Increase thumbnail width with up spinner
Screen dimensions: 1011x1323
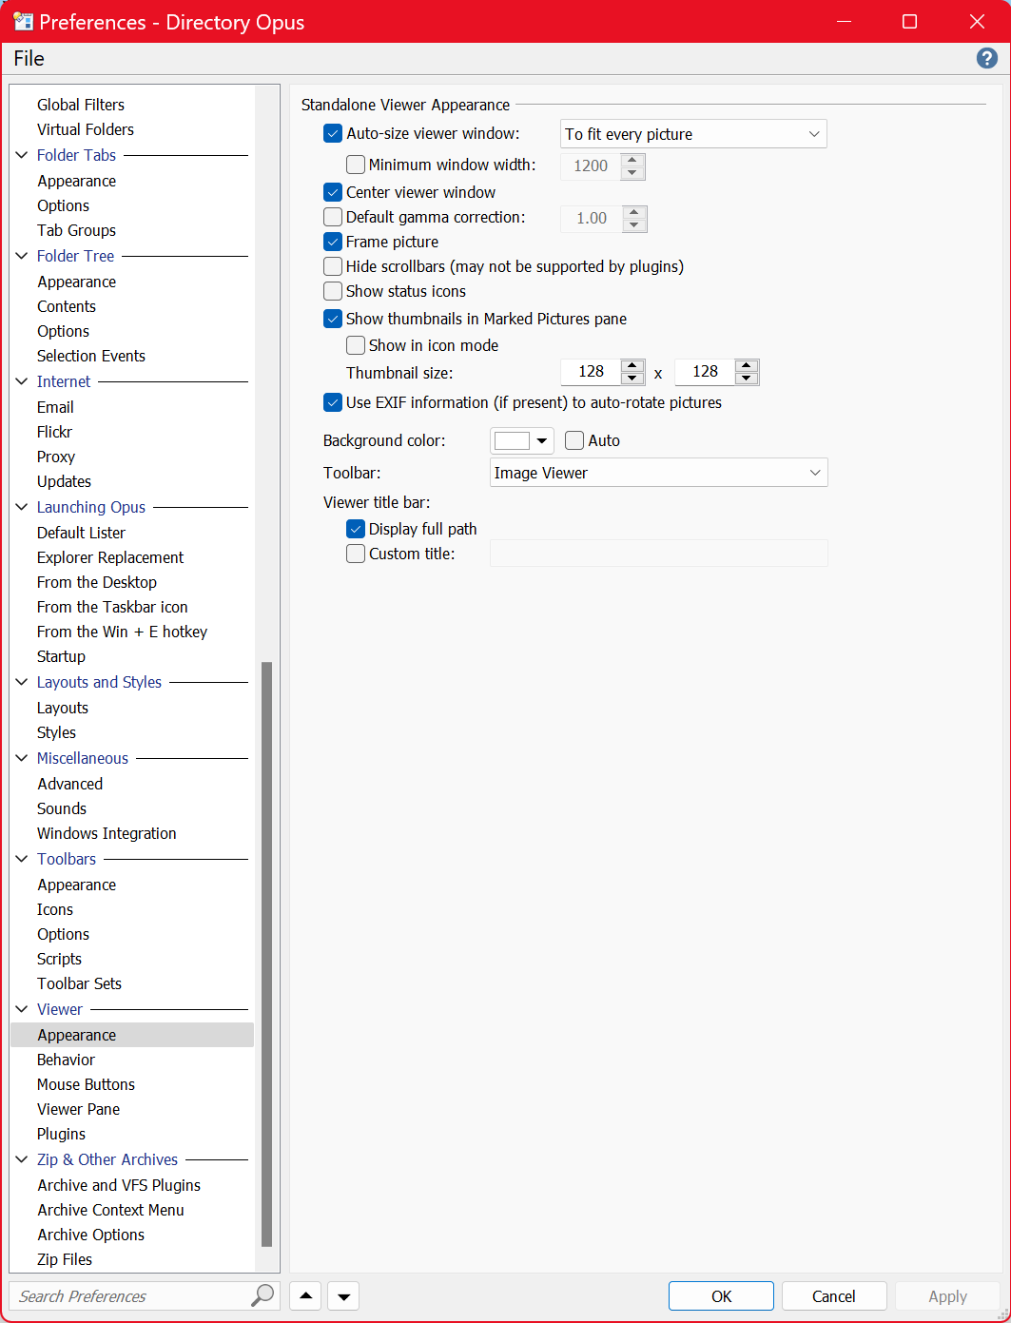click(632, 365)
